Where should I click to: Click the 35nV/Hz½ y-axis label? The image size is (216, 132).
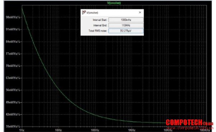coord(13,126)
